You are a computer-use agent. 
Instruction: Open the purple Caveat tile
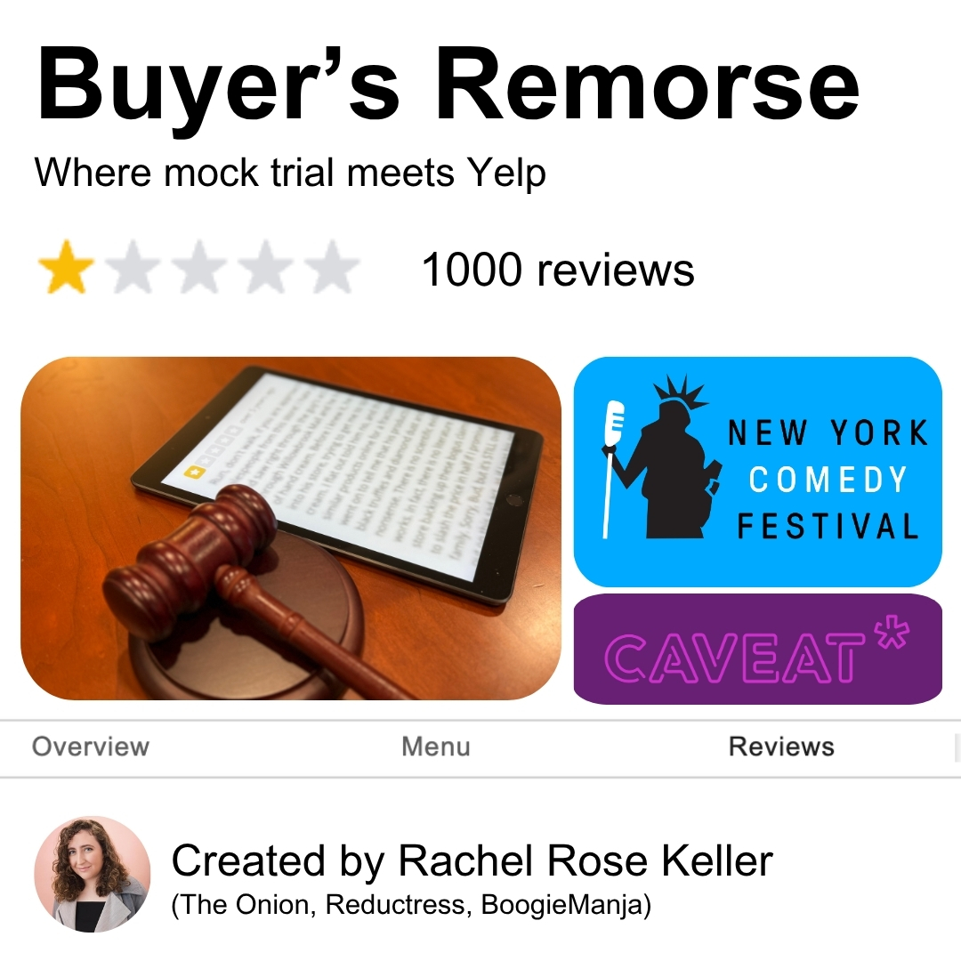(x=757, y=649)
